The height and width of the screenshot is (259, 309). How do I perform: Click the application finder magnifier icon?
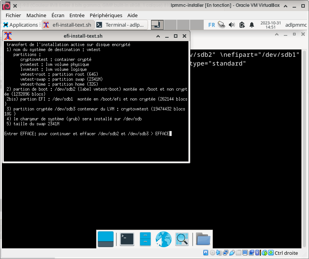point(182,239)
